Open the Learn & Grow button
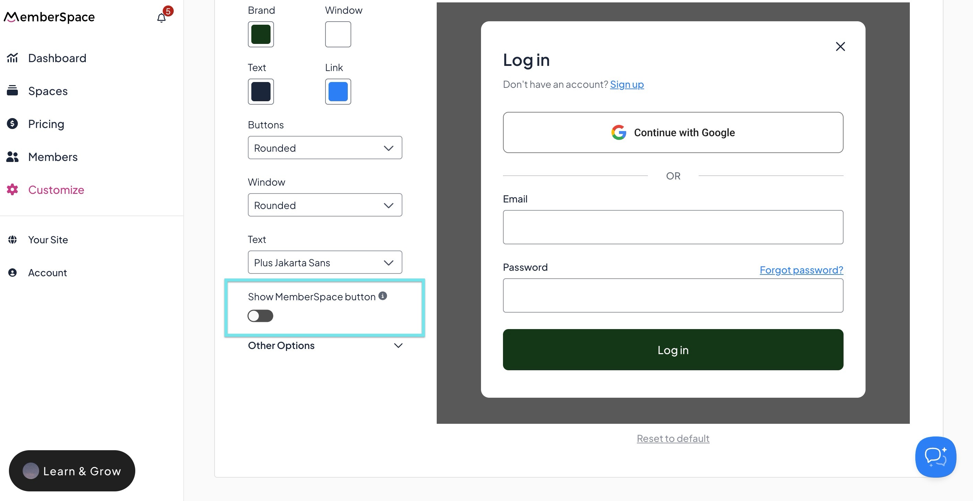 [72, 471]
